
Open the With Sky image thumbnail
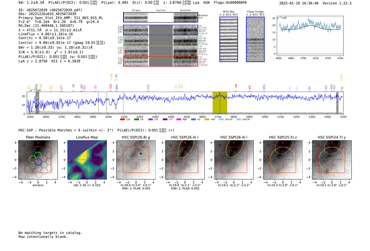[x=229, y=39]
